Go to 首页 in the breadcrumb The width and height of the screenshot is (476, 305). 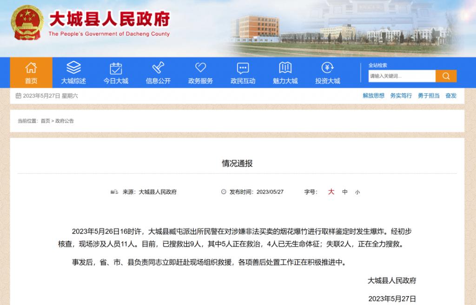(45, 121)
